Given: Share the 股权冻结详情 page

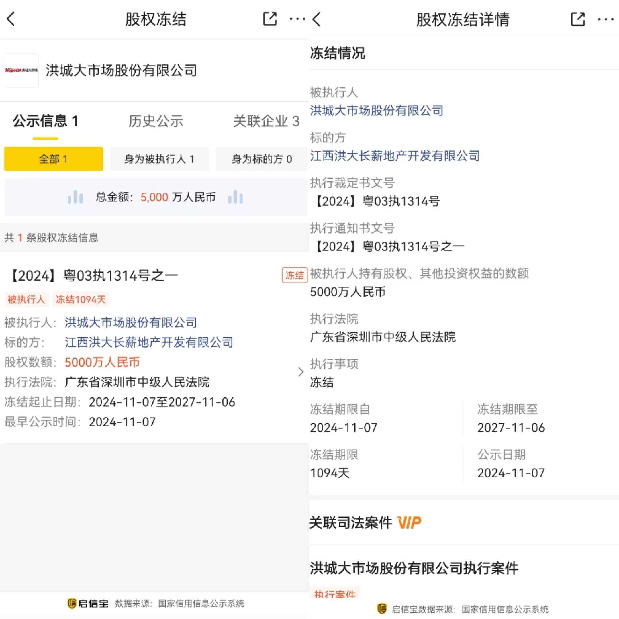Looking at the screenshot, I should (578, 19).
